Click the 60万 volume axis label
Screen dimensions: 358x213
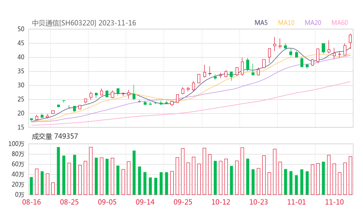click(18, 164)
